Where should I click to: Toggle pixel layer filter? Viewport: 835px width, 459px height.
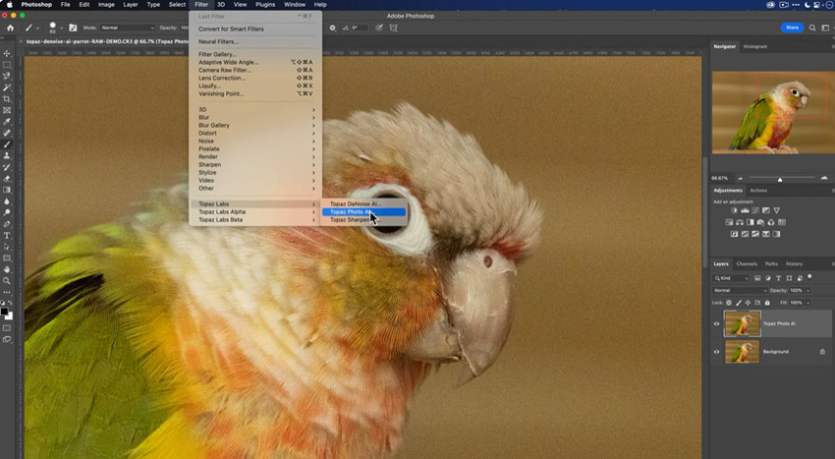tap(757, 278)
